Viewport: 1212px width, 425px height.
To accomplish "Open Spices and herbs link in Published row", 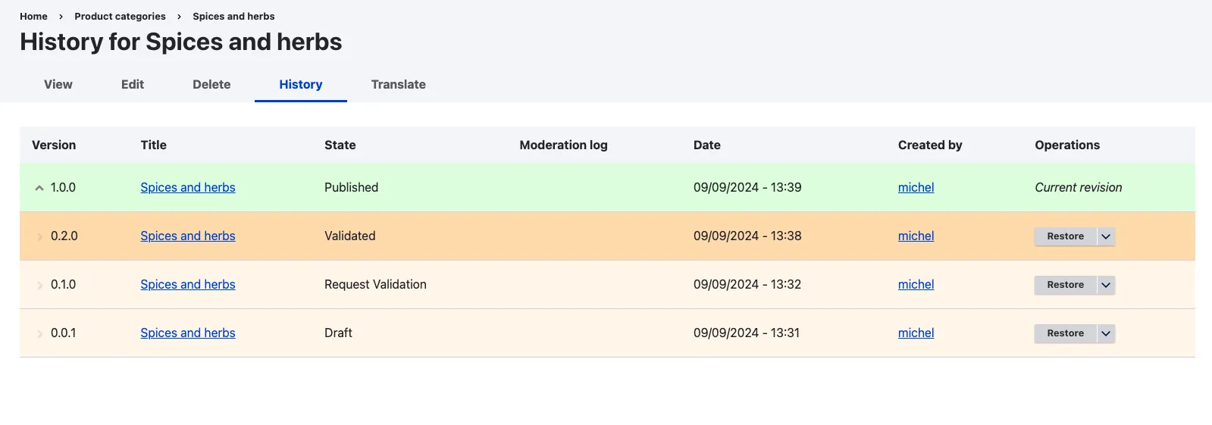I will (188, 188).
